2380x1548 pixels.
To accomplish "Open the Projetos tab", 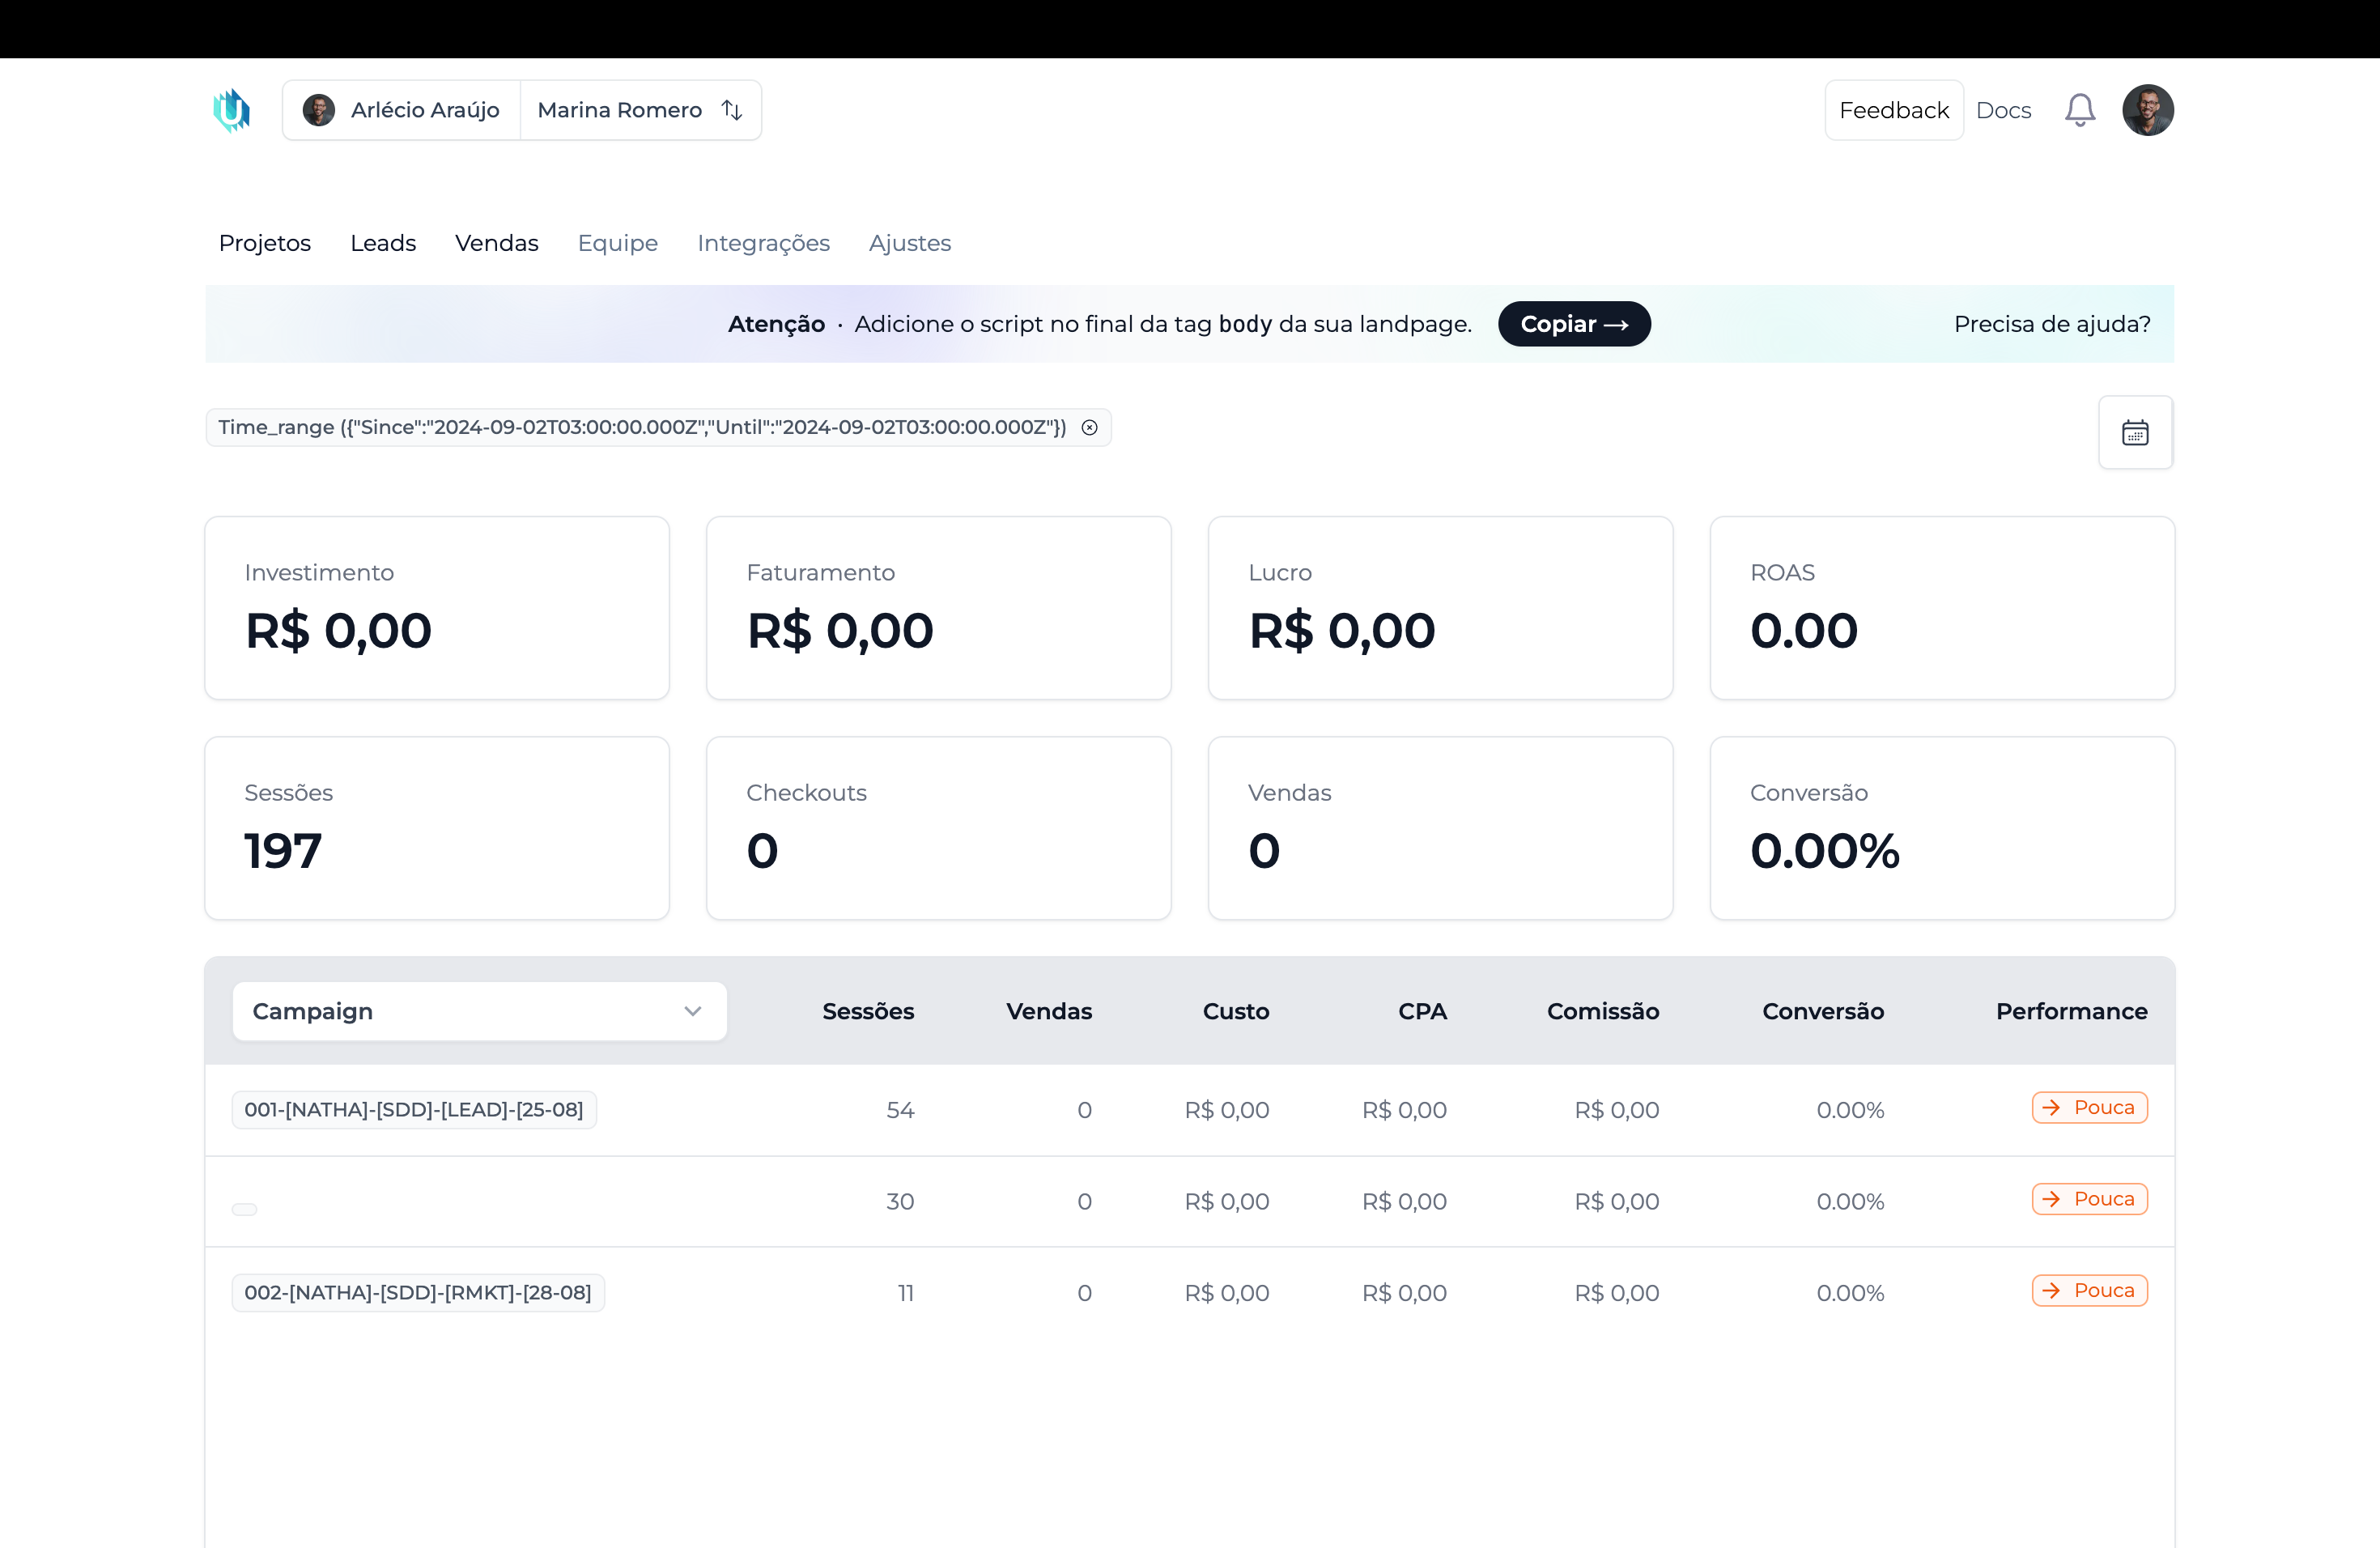I will point(265,243).
